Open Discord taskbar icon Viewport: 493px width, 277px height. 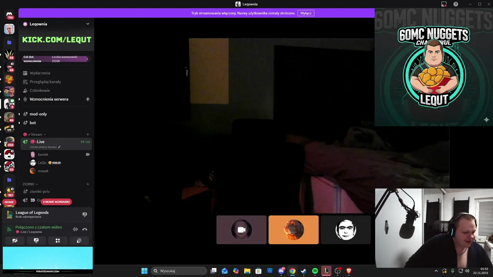pyautogui.click(x=281, y=271)
